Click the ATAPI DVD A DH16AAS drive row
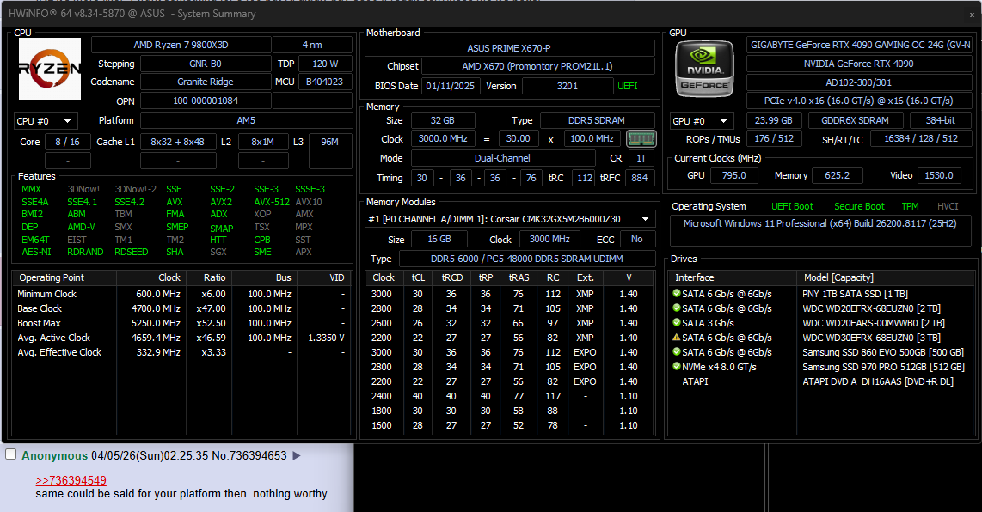The image size is (982, 512). 820,381
